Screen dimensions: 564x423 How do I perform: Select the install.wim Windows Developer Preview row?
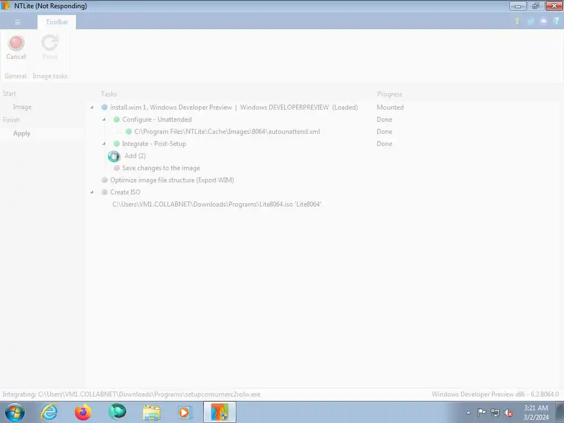point(234,107)
